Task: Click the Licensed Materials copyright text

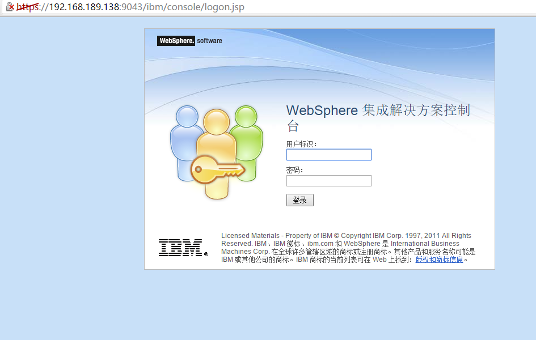Action: click(x=348, y=248)
